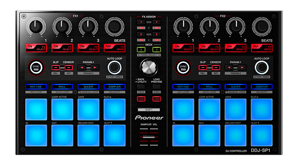
Task: Click the FX2 BEATS knob
Action: tap(262, 27)
